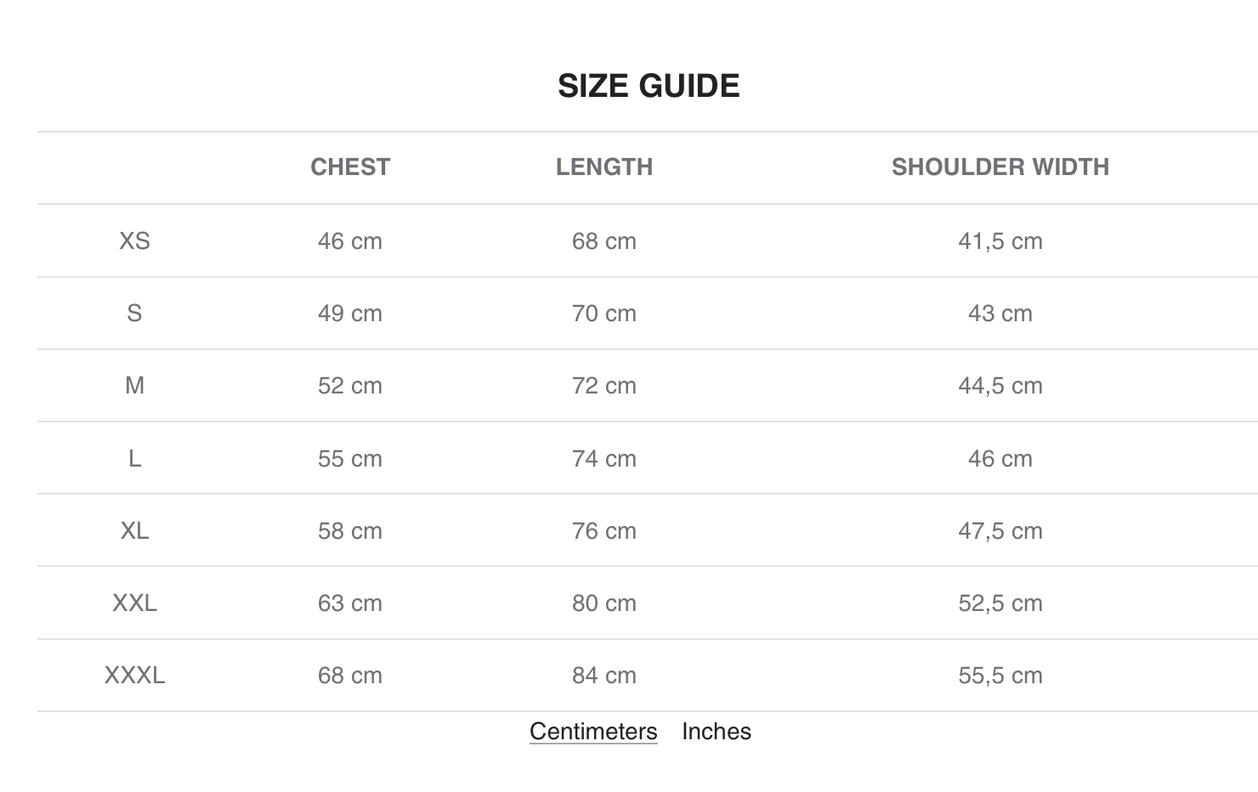Viewport: 1258px width, 792px height.
Task: Click the 63 cm chest value for XXL
Action: tap(350, 603)
